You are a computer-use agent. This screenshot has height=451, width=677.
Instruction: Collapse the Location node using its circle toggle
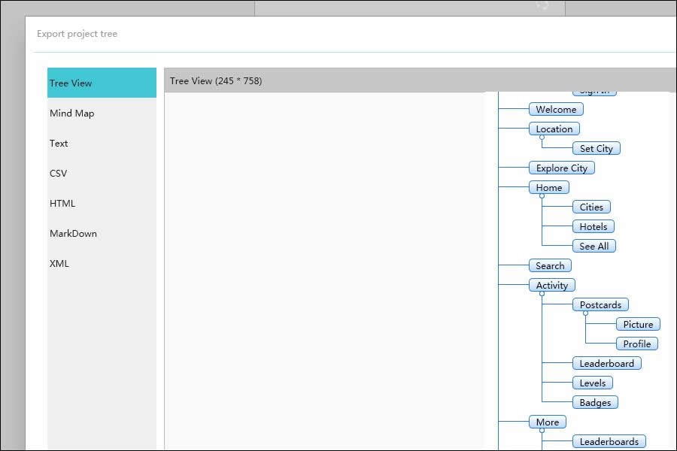pos(542,137)
